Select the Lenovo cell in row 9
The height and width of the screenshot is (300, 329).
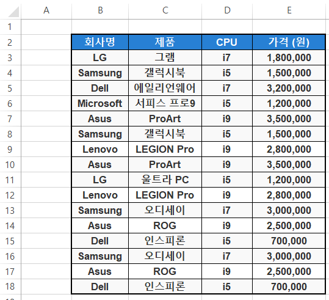[100, 149]
